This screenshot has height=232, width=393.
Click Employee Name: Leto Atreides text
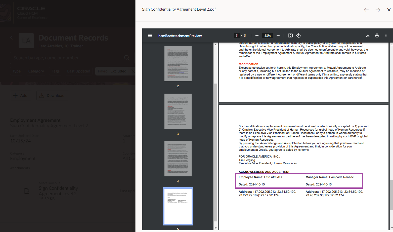260,177
